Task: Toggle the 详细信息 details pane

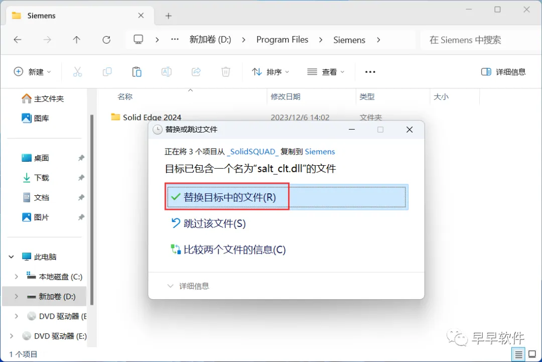Action: pos(503,72)
